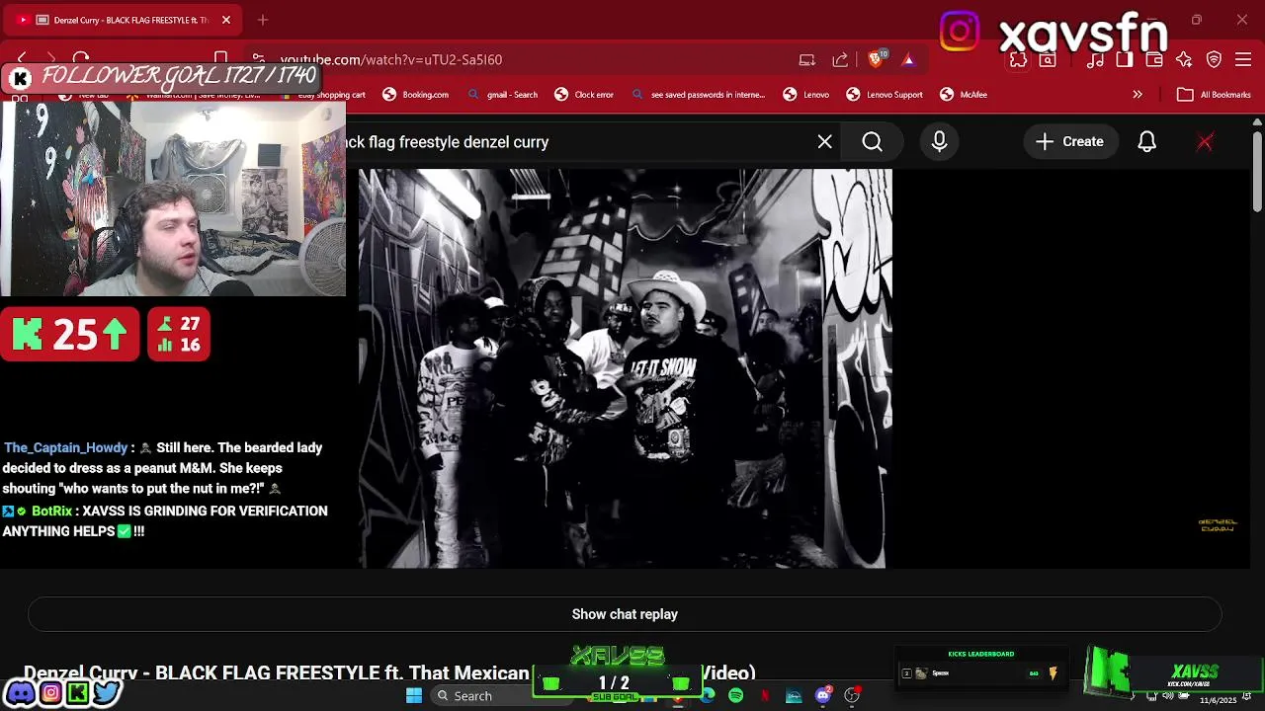Open the Clock error bookmark
The height and width of the screenshot is (711, 1265).
click(x=584, y=95)
